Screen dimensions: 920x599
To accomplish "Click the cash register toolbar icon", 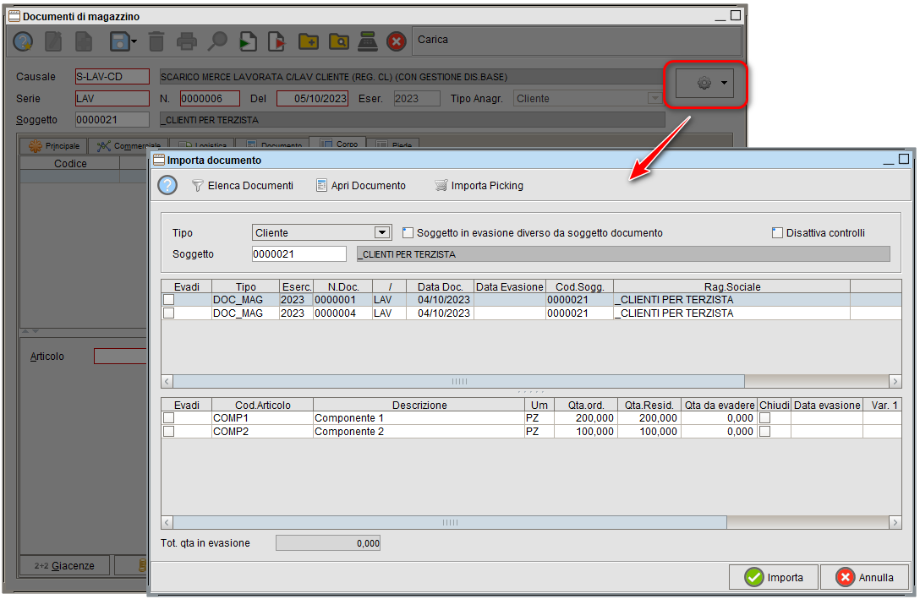I will coord(367,41).
